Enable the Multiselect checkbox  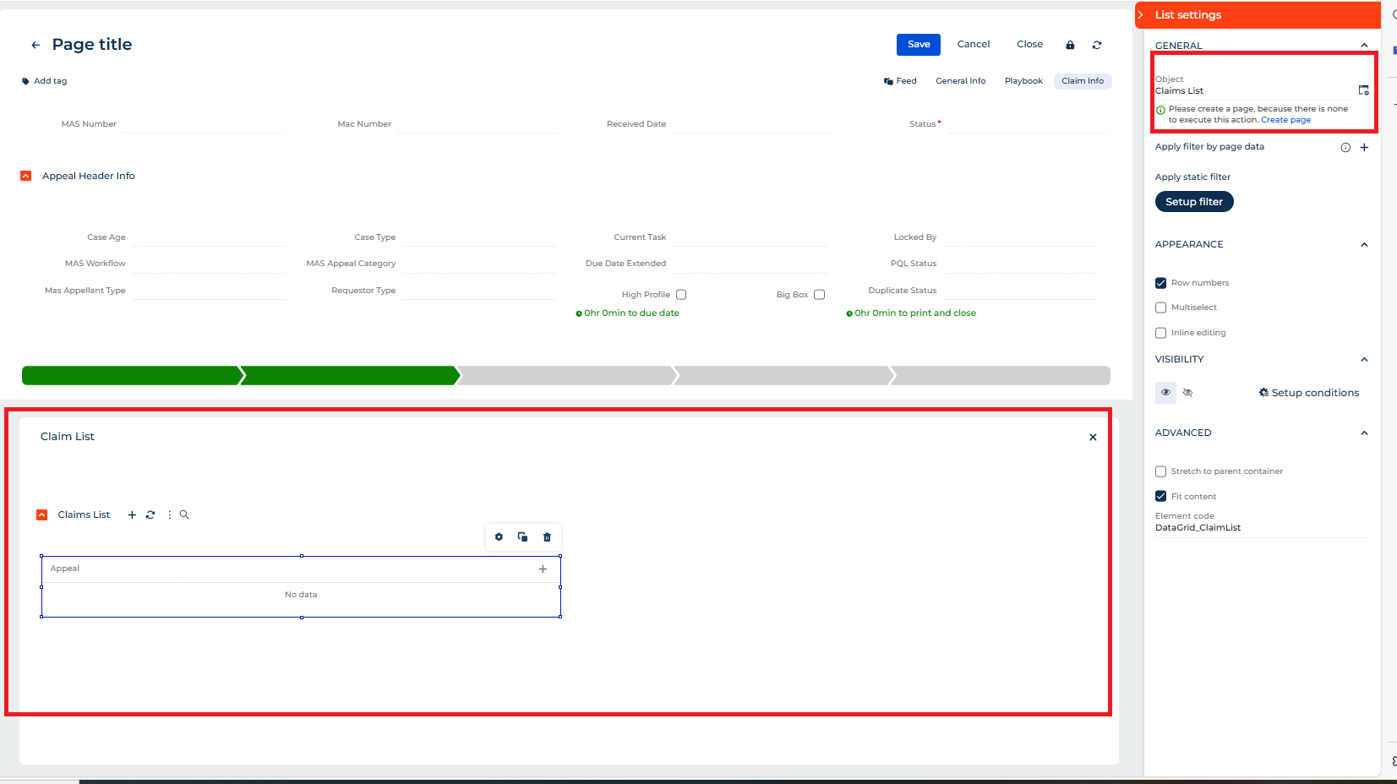(1160, 308)
